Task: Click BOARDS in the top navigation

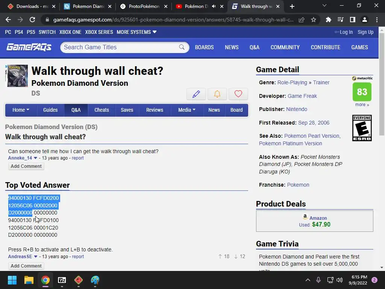Action: pos(204,47)
